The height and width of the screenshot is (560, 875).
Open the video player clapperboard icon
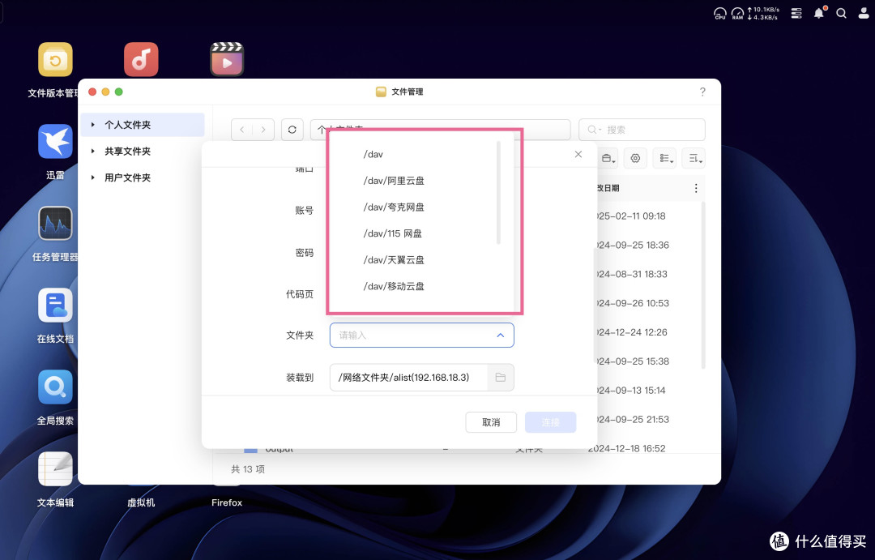click(x=227, y=60)
